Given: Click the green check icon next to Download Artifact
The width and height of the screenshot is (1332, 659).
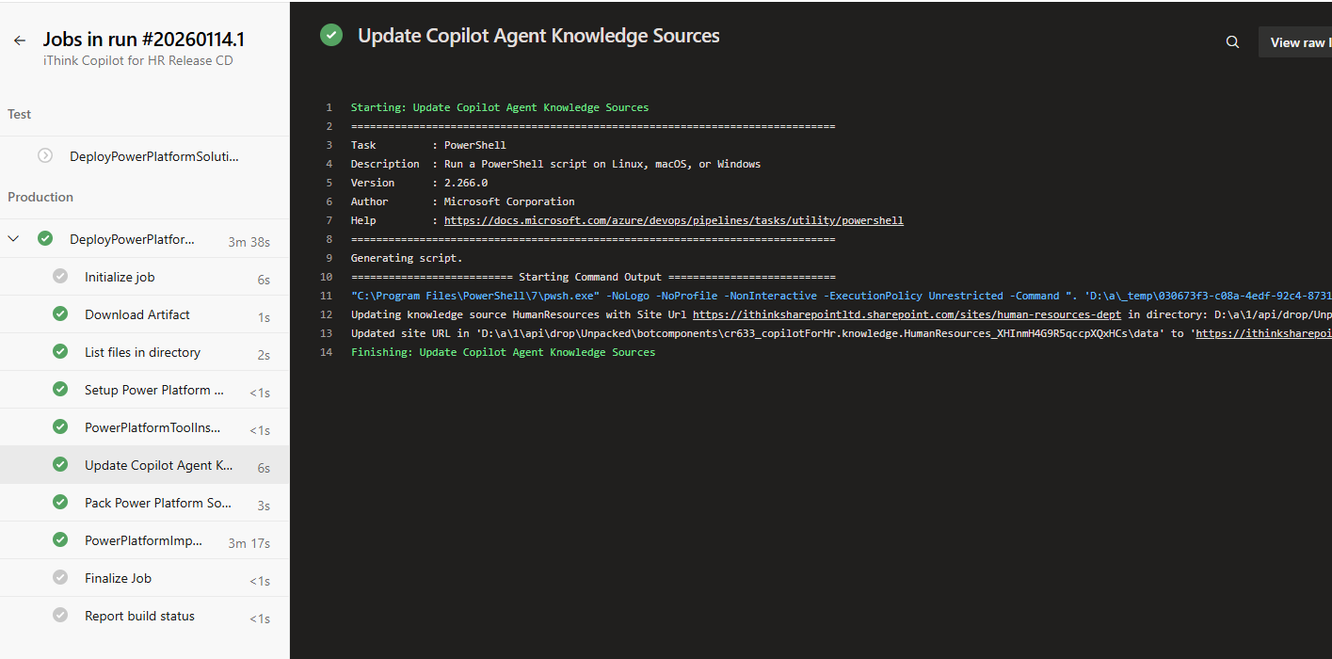Looking at the screenshot, I should coord(60,314).
